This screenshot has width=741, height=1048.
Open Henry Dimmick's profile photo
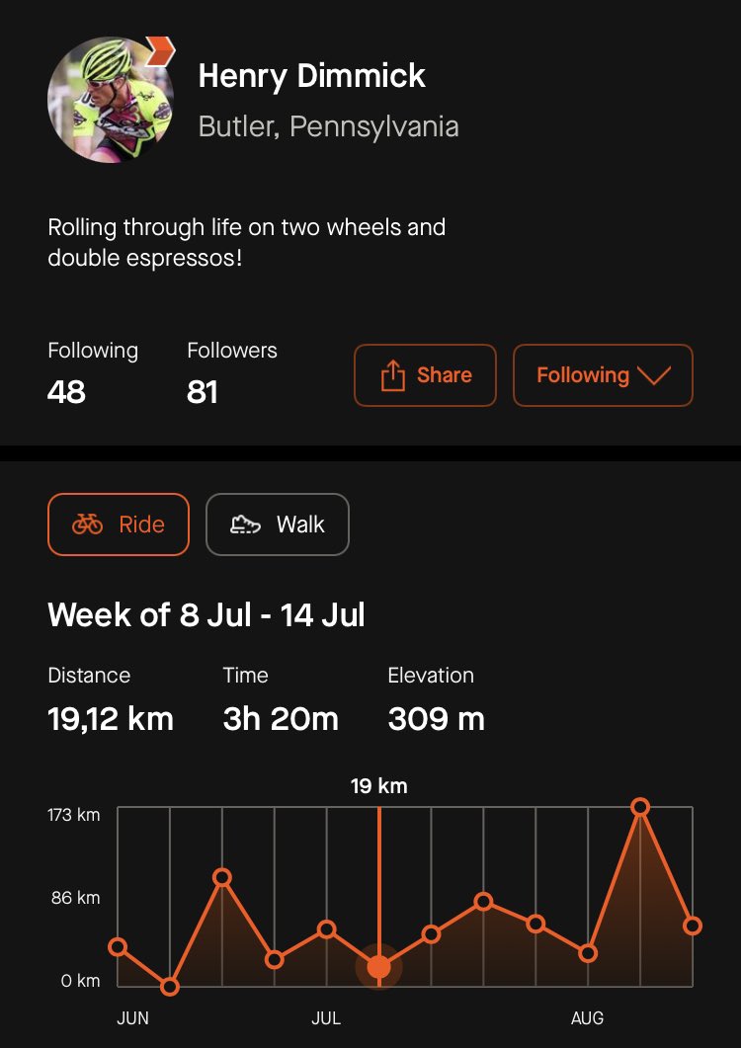click(x=110, y=100)
